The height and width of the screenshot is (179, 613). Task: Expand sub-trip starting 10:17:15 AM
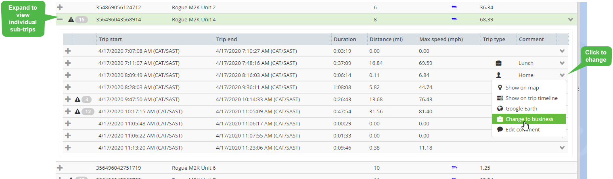coord(68,111)
